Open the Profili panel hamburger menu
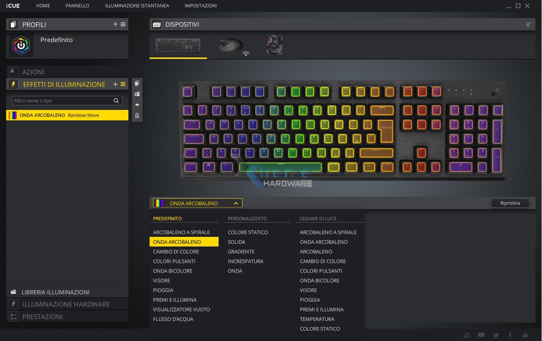The width and height of the screenshot is (542, 341). pos(123,24)
